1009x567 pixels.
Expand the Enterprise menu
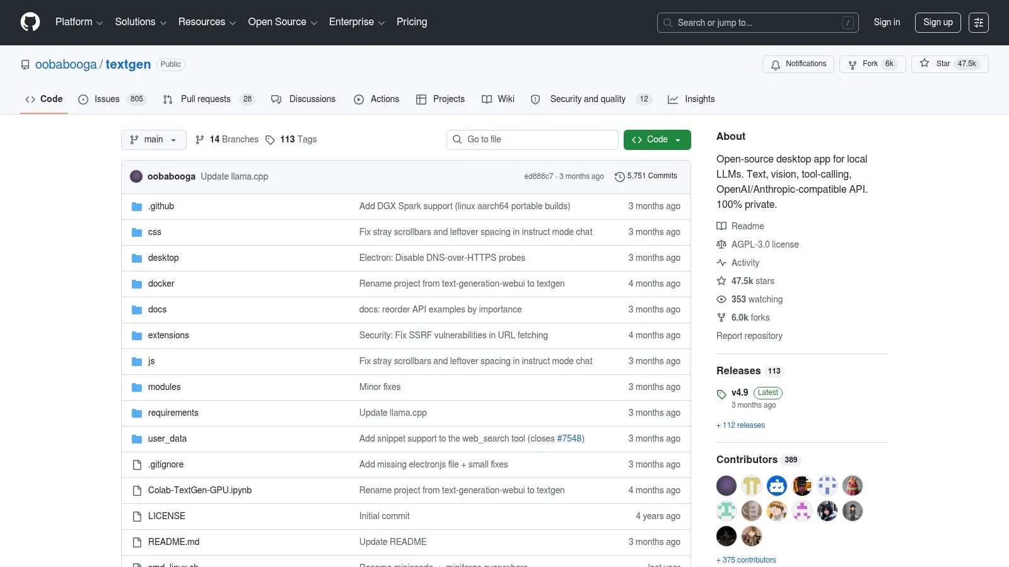click(356, 22)
